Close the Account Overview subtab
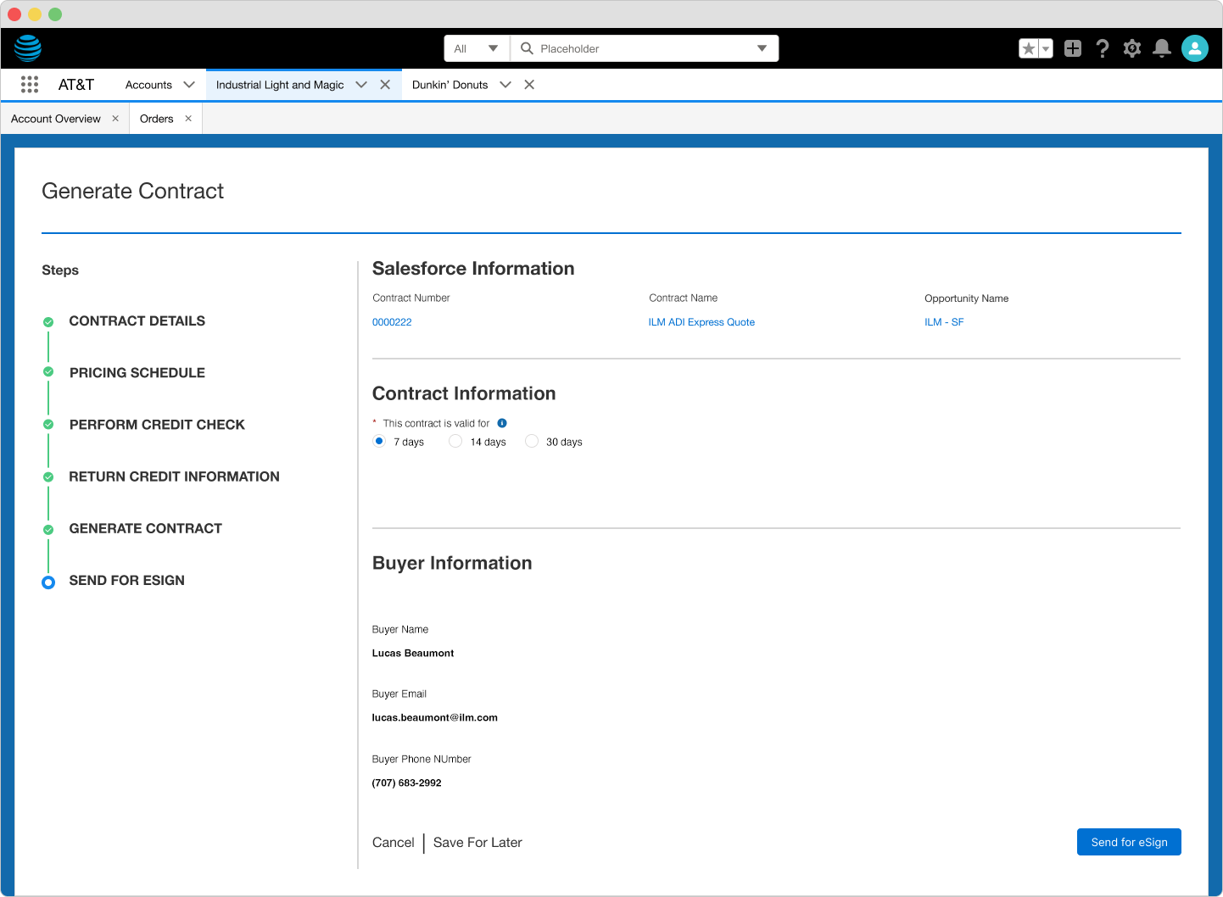Viewport: 1223px width, 897px height. [115, 119]
